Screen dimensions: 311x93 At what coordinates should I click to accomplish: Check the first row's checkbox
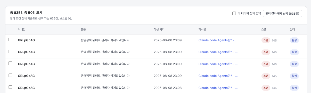click(x=10, y=39)
